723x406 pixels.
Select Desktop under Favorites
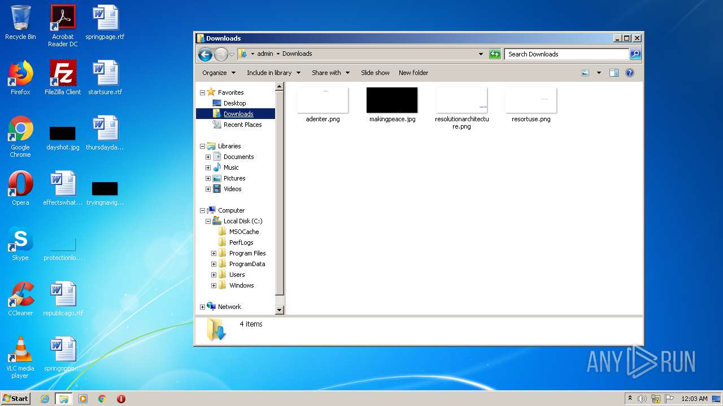click(234, 103)
